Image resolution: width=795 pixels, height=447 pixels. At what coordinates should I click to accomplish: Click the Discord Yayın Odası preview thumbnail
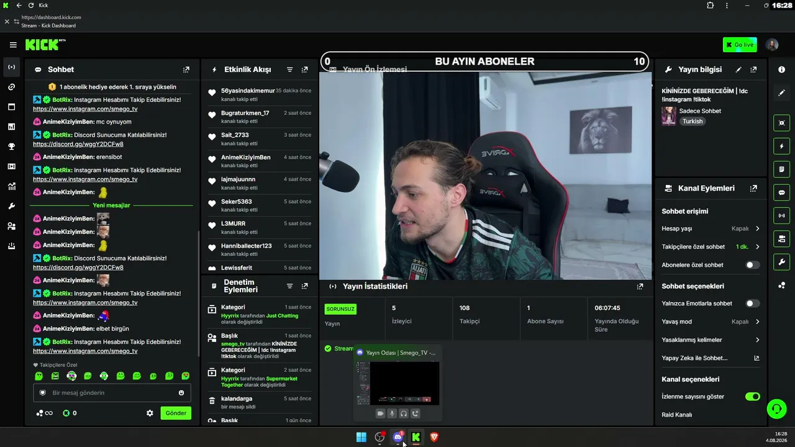398,383
